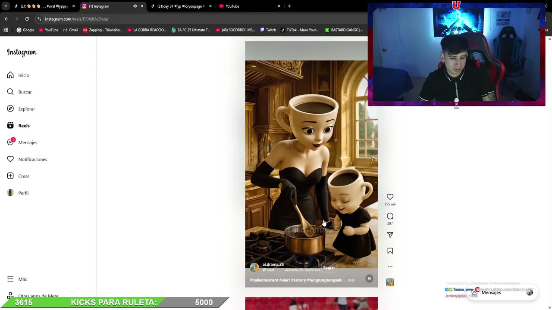Image resolution: width=552 pixels, height=310 pixels.
Task: Click the Seguir follow button
Action: (329, 268)
